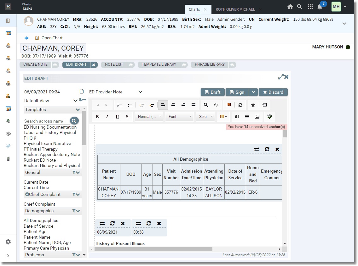
Task: Insert an image into the note
Action: 257,117
